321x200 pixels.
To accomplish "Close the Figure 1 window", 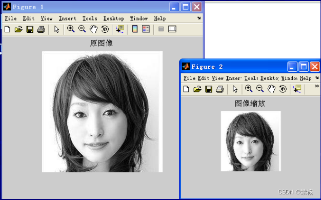I will click(197, 7).
